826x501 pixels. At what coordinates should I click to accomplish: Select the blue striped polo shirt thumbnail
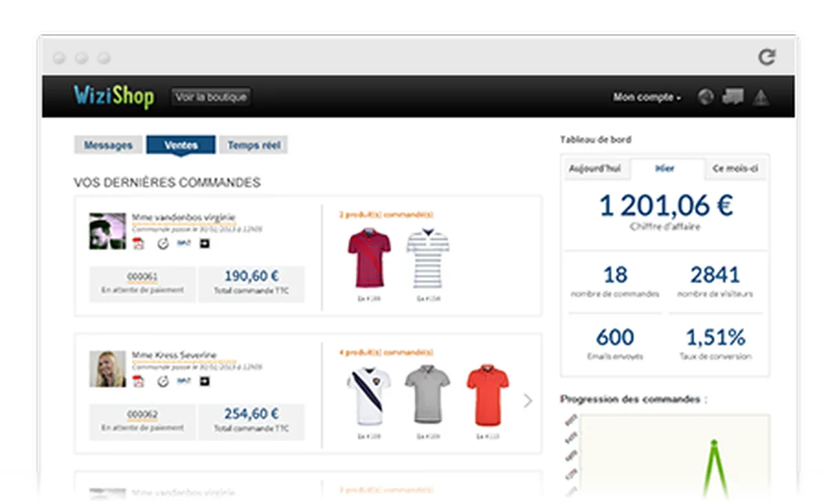[x=427, y=258]
